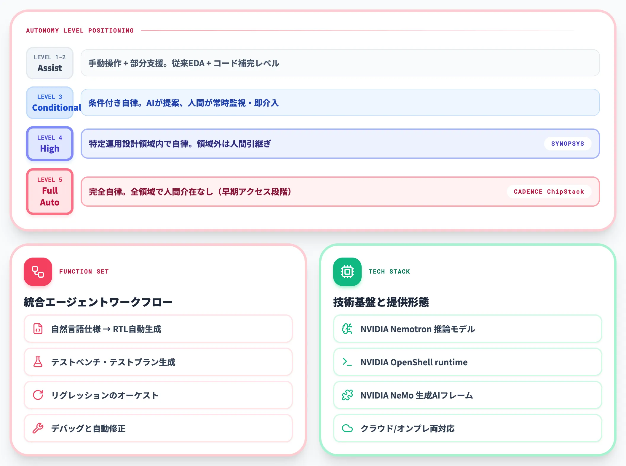Screen dimensions: 626x466
Task: Click the NVIDIA OpenShell runtime text
Action: [x=414, y=362]
